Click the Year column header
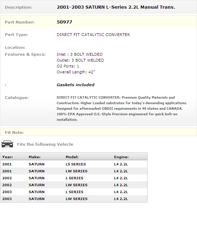 coord(8,157)
